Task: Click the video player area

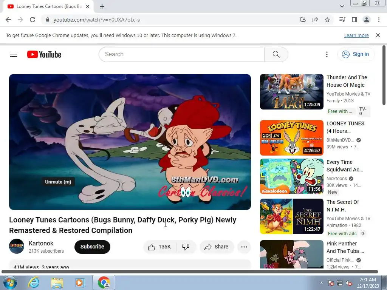Action: (130, 142)
